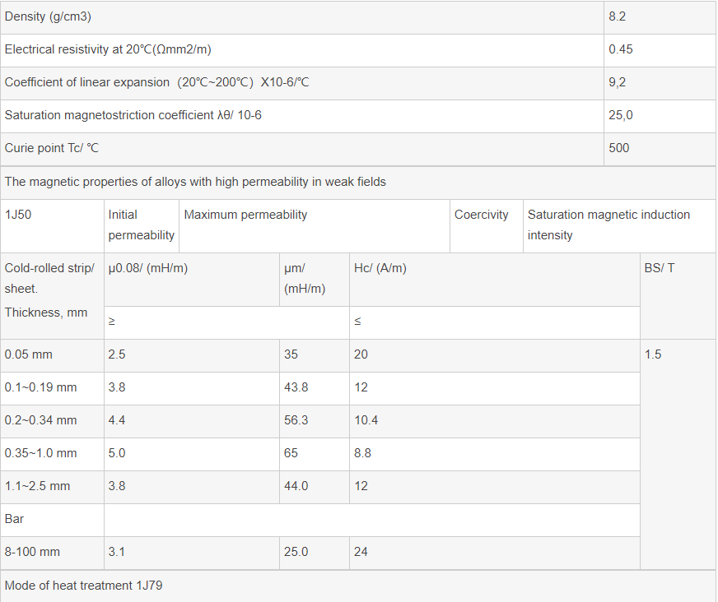The image size is (718, 602).
Task: Click the coercivity value 8.8
Action: click(362, 453)
